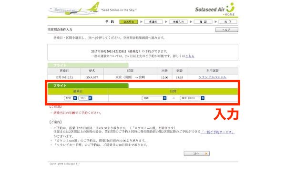Click the Solaseed Air HOME logo
The image size is (286, 190).
coord(215,9)
